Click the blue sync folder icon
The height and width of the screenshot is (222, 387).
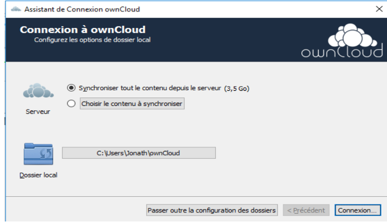(x=38, y=154)
